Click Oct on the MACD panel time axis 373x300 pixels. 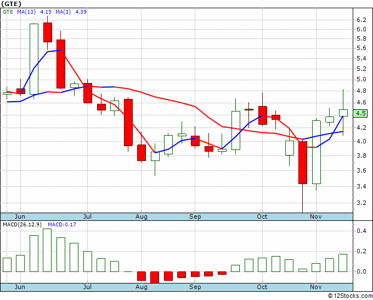[x=262, y=287]
